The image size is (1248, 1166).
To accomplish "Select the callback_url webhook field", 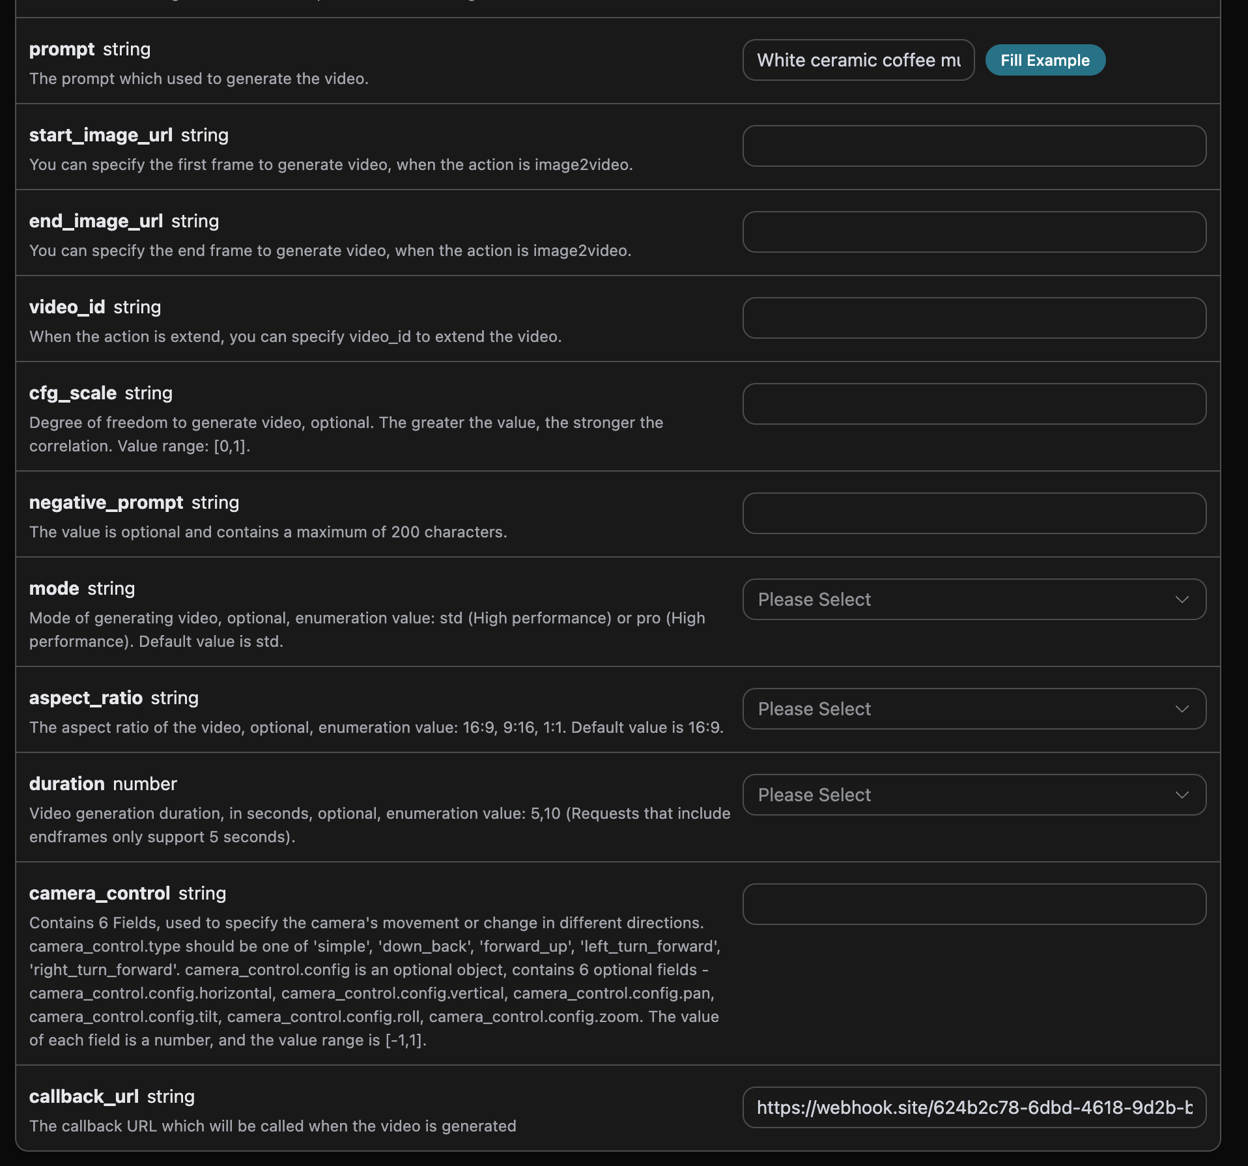I will pos(974,1107).
